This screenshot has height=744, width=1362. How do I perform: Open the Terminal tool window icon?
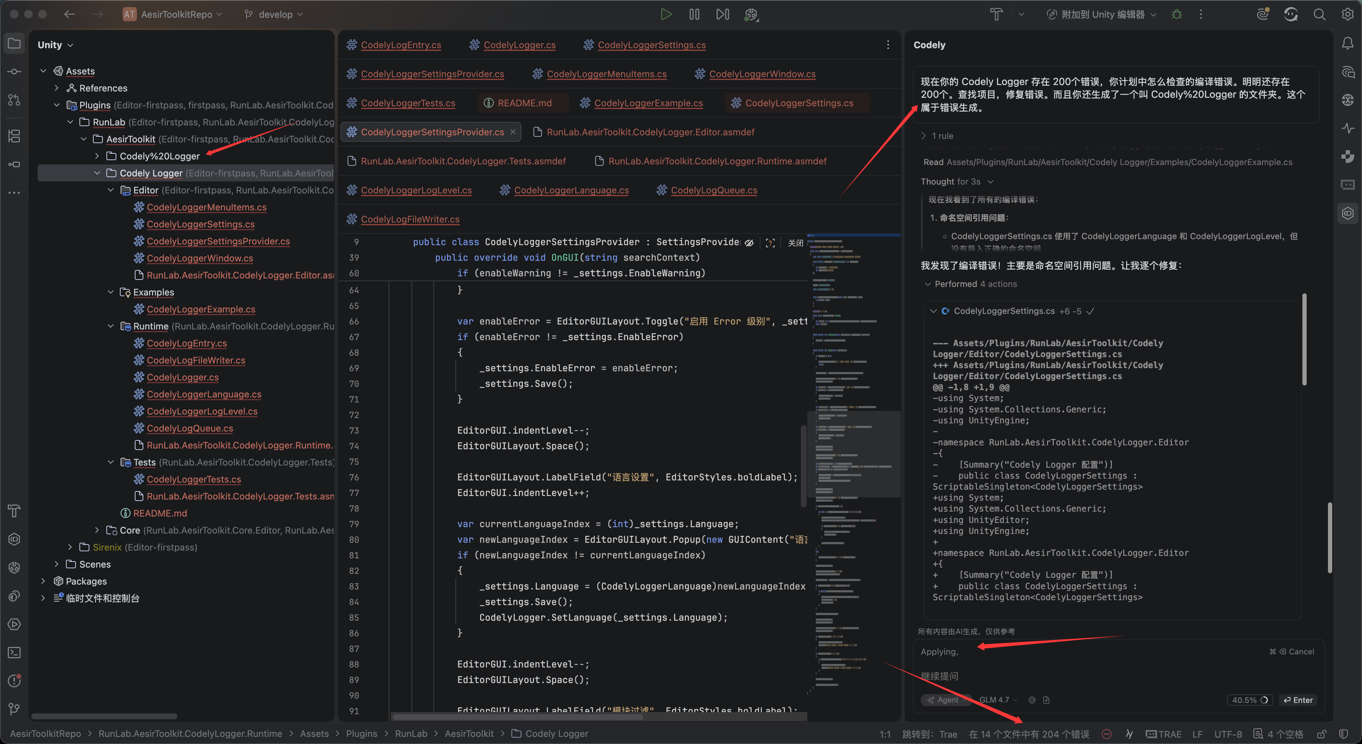pyautogui.click(x=14, y=652)
